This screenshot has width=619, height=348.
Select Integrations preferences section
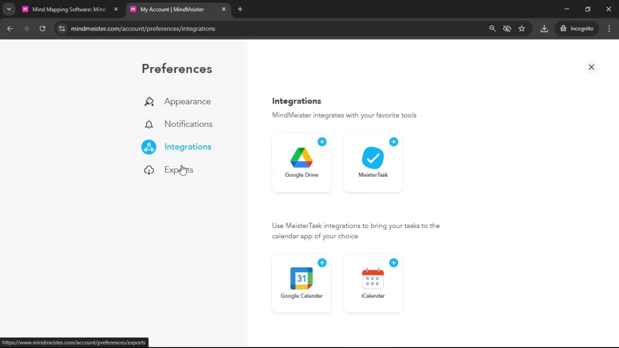(188, 147)
